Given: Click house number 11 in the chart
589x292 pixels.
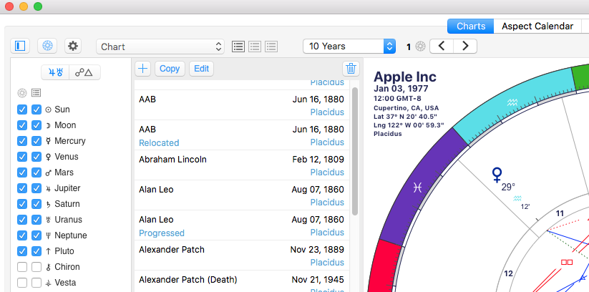Looking at the screenshot, I should pos(560,213).
